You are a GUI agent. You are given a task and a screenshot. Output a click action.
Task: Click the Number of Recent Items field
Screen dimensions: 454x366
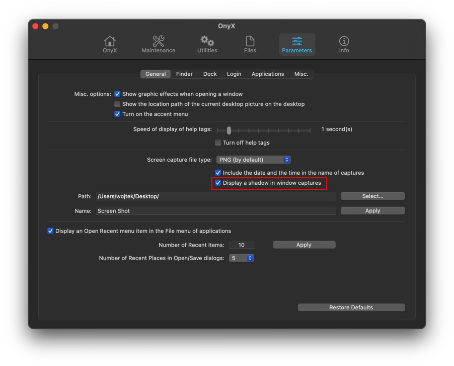pos(242,245)
